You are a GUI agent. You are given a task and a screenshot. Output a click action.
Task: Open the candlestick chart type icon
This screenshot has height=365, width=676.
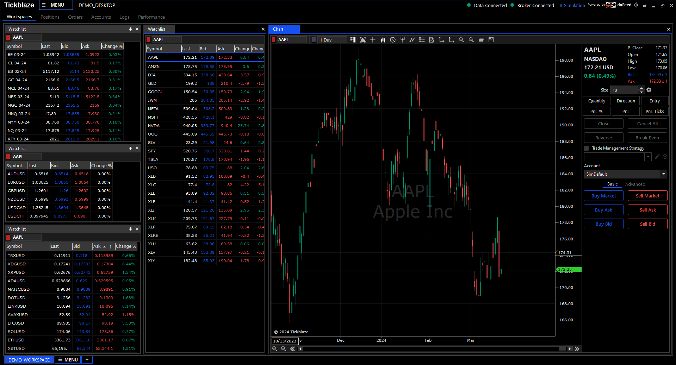coord(383,40)
